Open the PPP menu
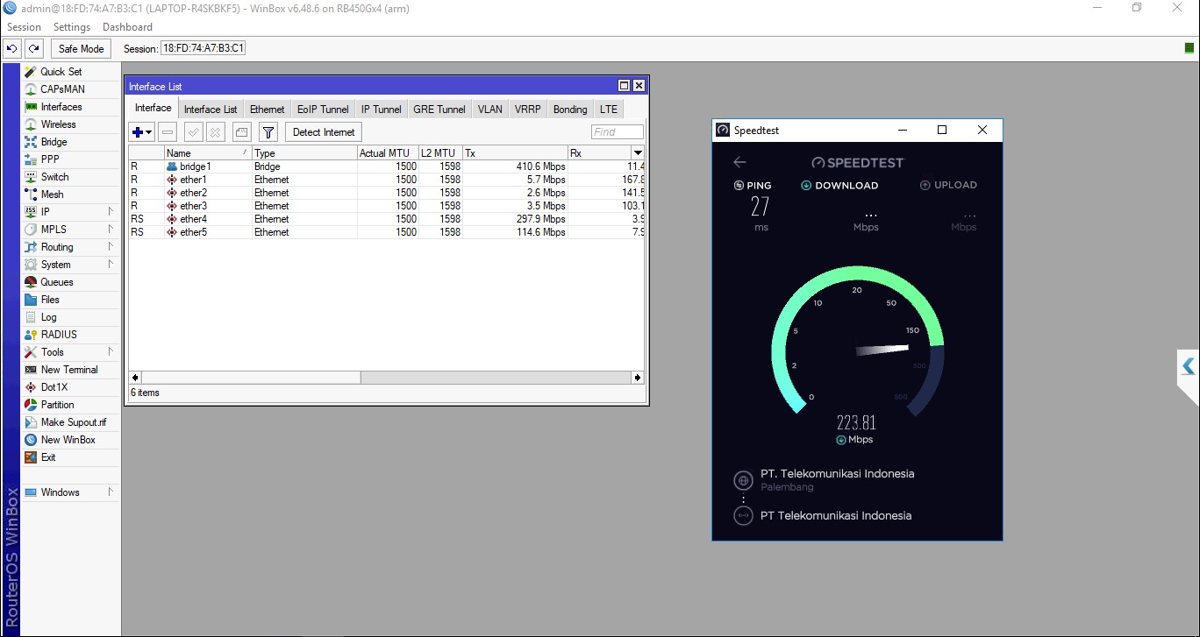The image size is (1200, 637). coord(50,159)
